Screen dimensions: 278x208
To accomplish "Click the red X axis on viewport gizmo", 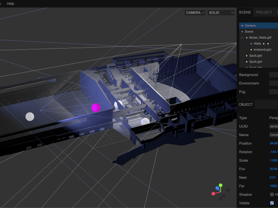I will point(213,194).
